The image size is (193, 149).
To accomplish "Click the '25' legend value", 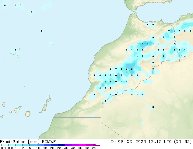I will click(x=59, y=148).
